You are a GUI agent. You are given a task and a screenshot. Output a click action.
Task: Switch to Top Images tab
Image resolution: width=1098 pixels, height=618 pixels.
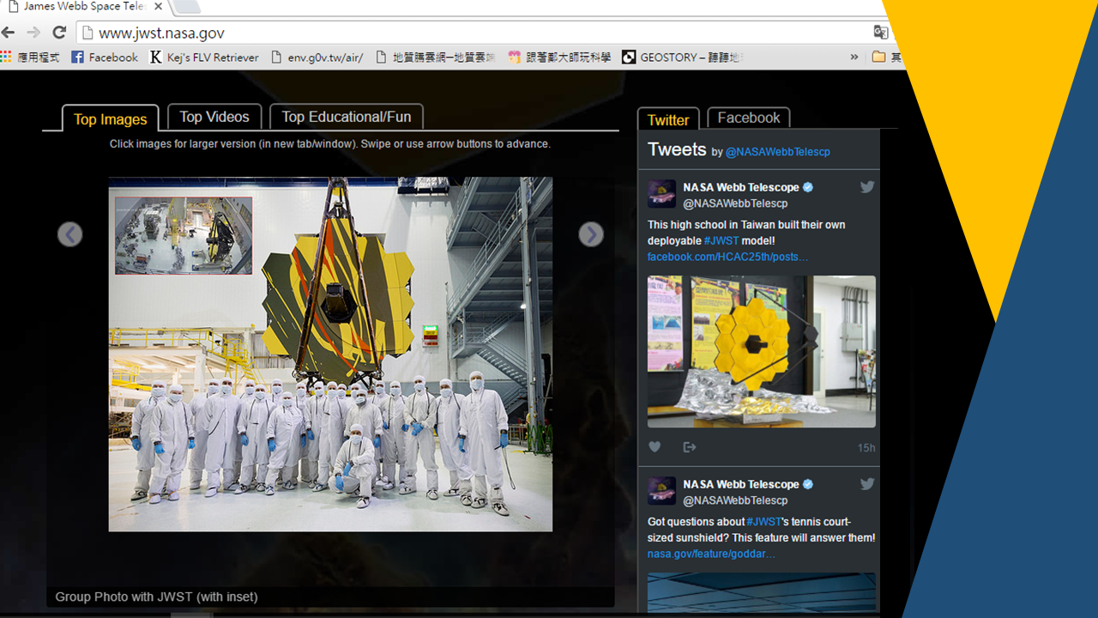click(111, 118)
